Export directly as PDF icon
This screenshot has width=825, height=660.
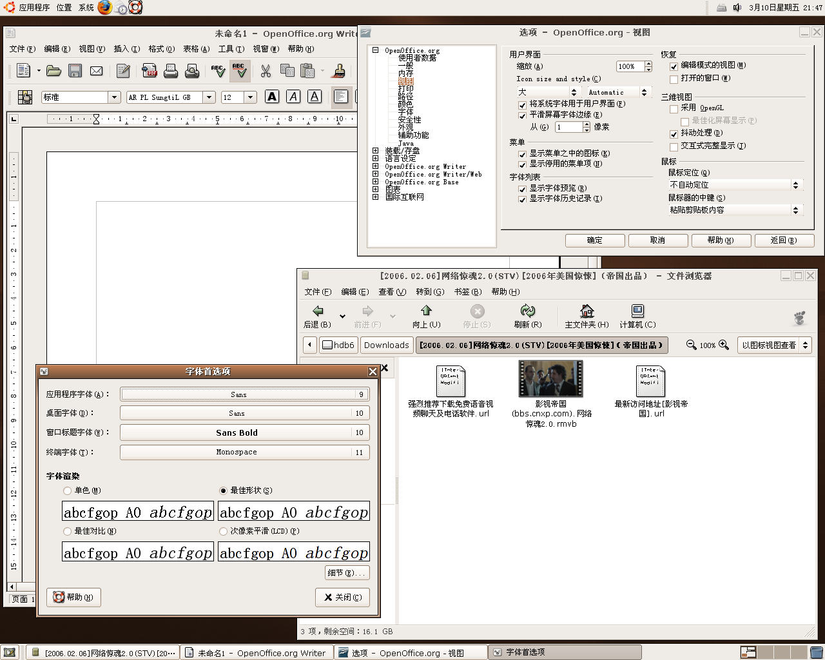point(150,71)
